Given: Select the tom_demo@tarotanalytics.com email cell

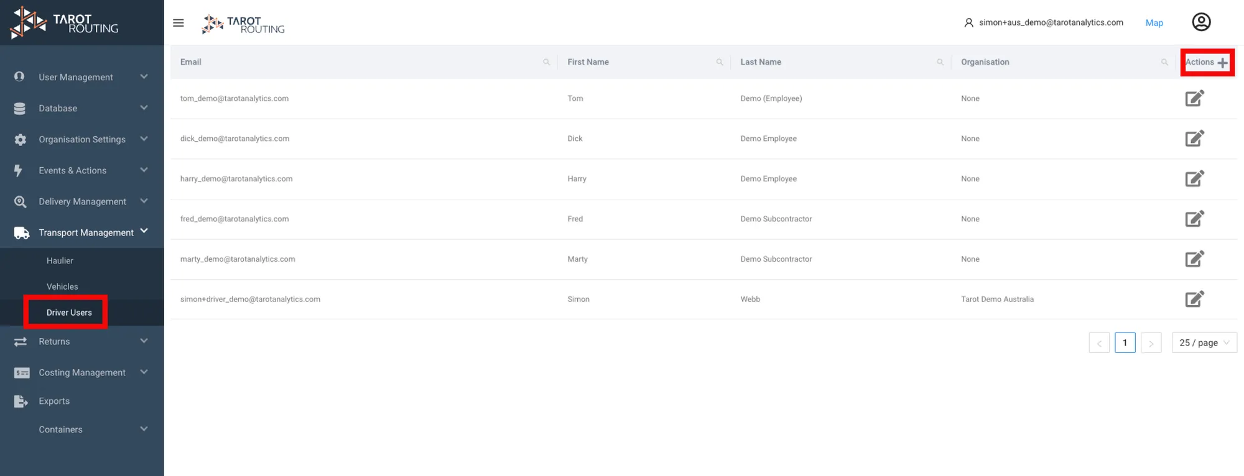Looking at the screenshot, I should pos(234,98).
